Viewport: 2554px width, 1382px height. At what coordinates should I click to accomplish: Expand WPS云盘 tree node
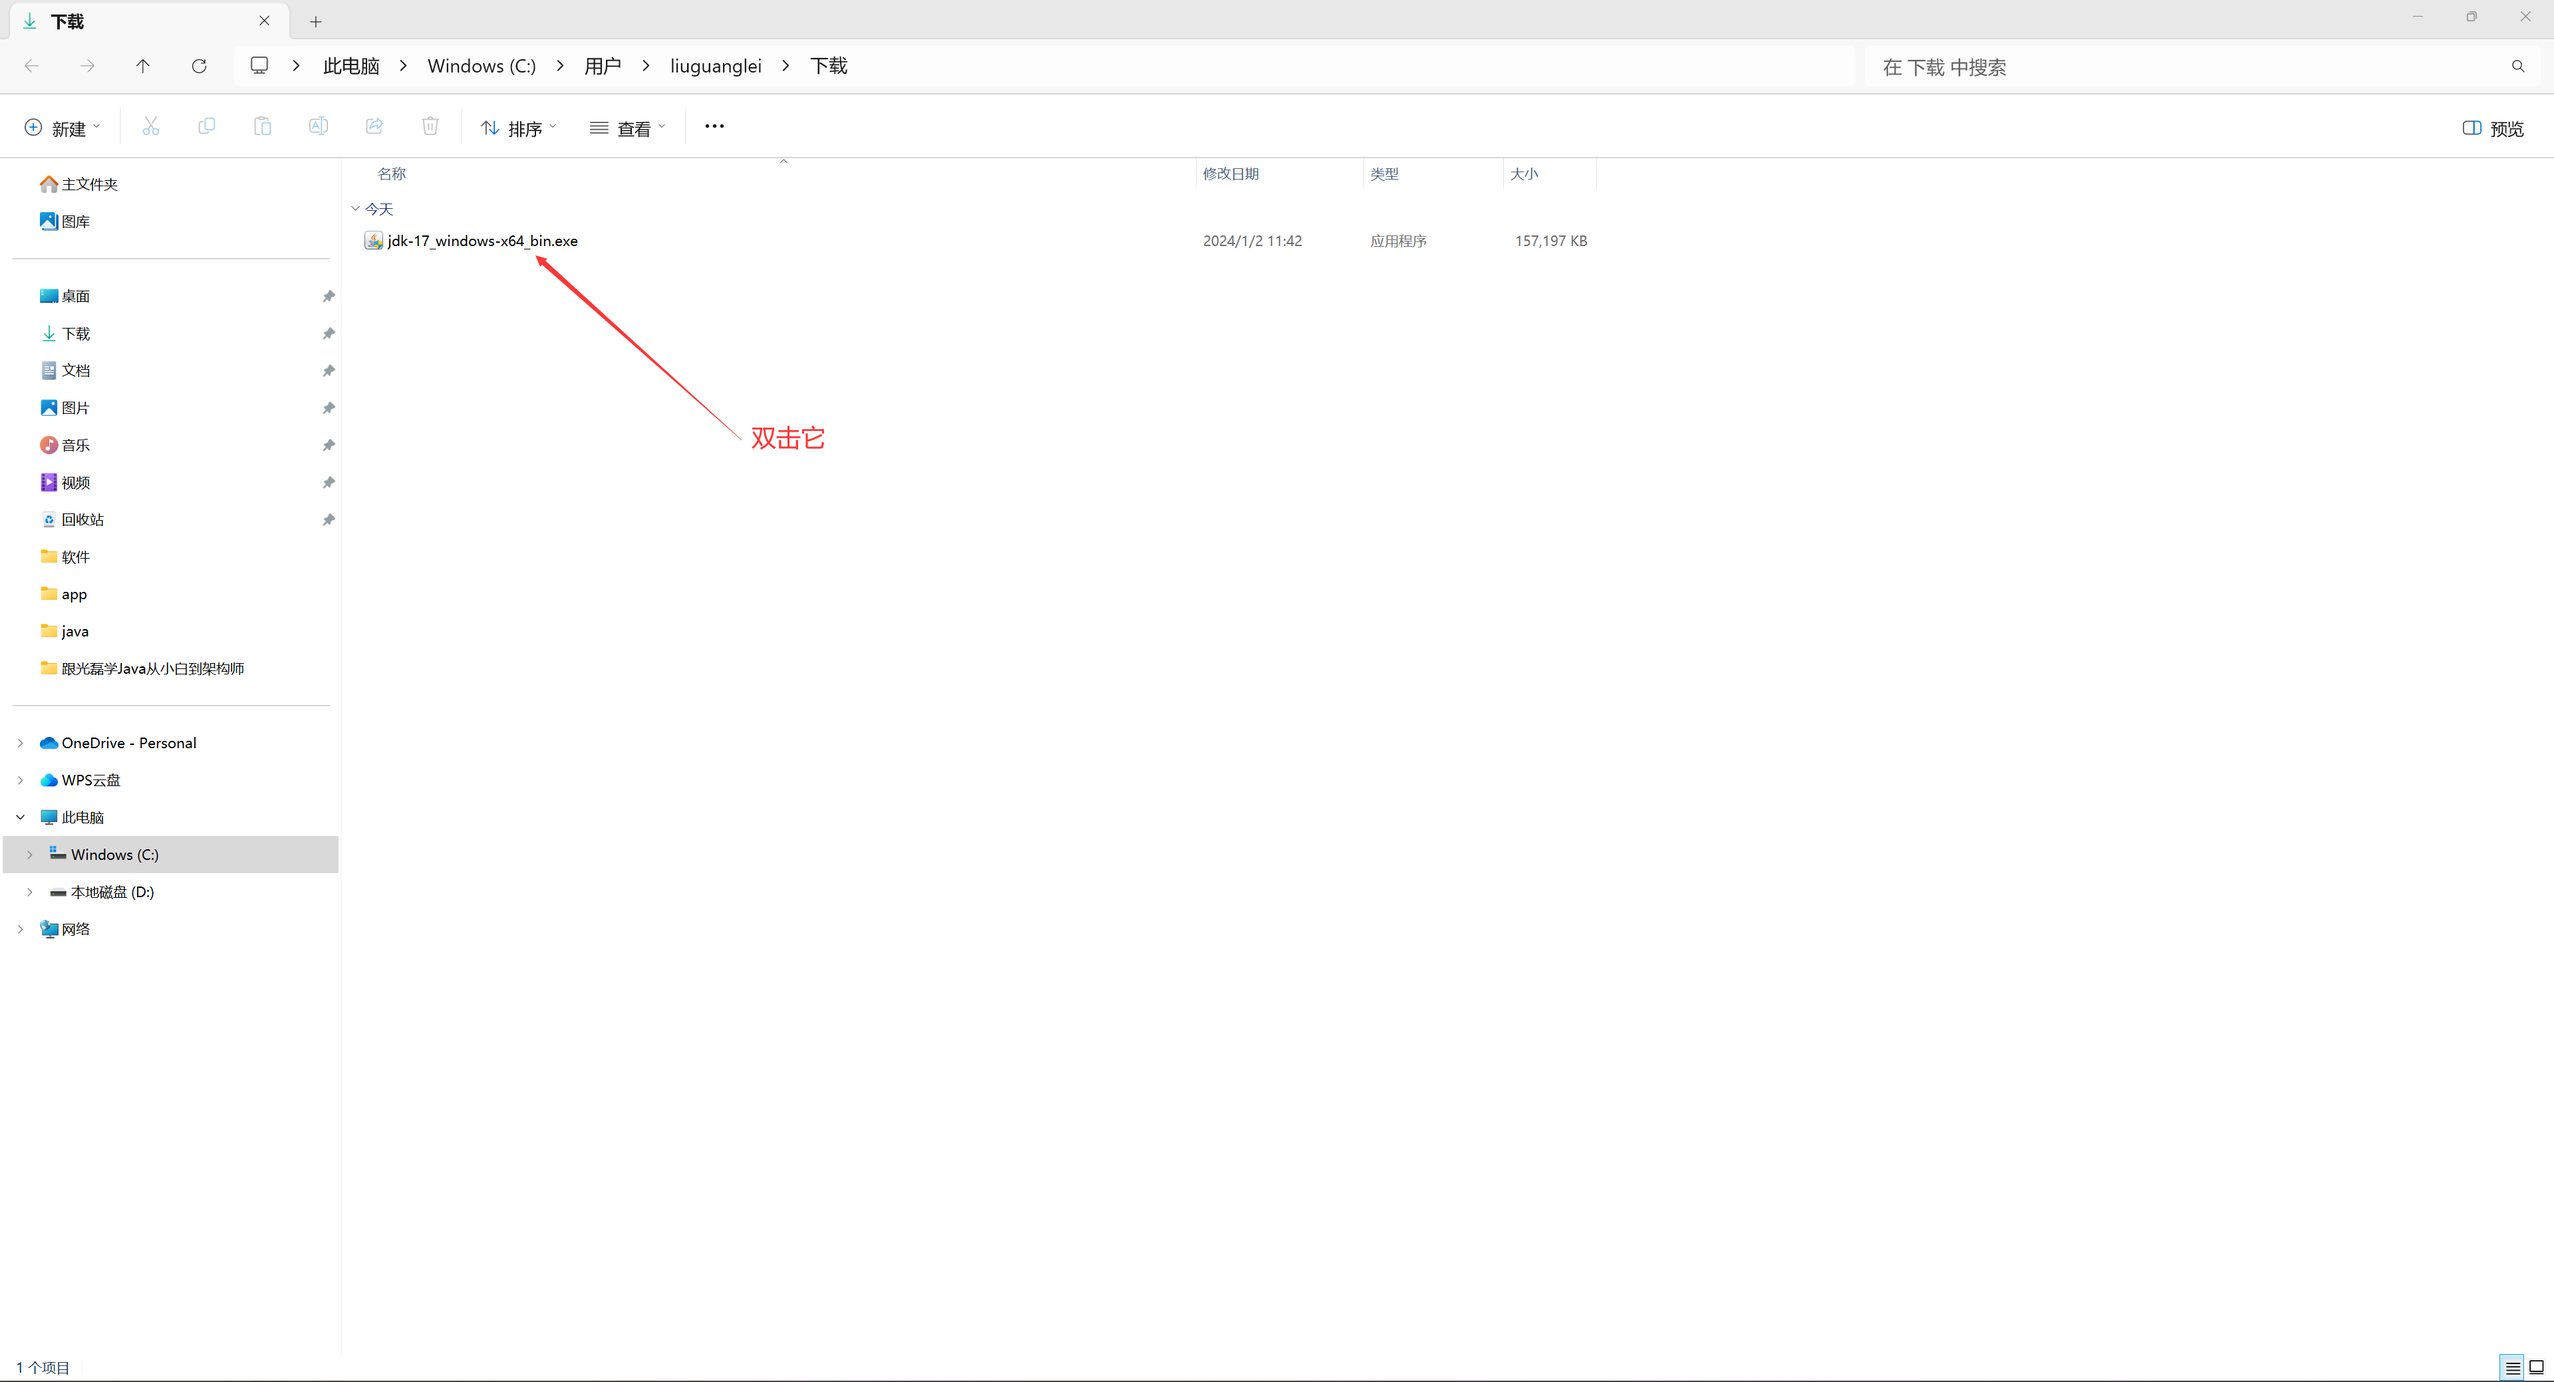[20, 780]
